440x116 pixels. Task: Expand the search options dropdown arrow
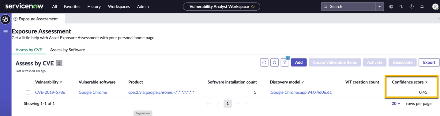[380, 6]
